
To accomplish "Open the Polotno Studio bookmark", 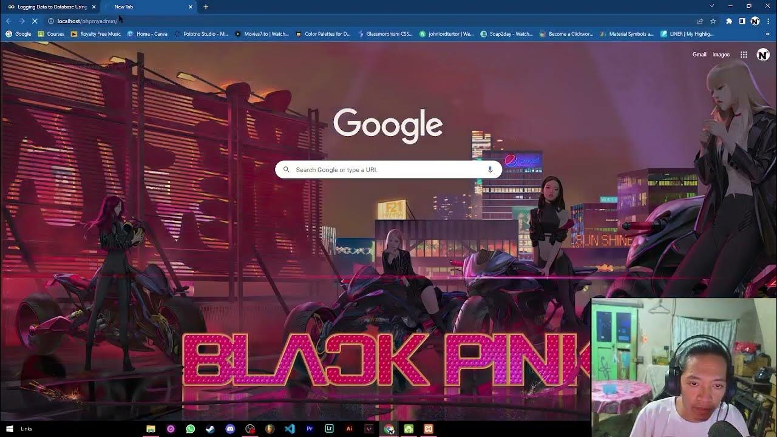I will point(201,34).
